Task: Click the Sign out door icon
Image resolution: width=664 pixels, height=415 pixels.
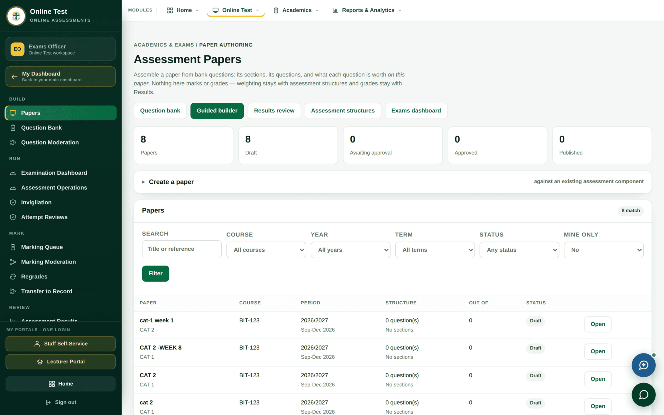Action: 48,402
